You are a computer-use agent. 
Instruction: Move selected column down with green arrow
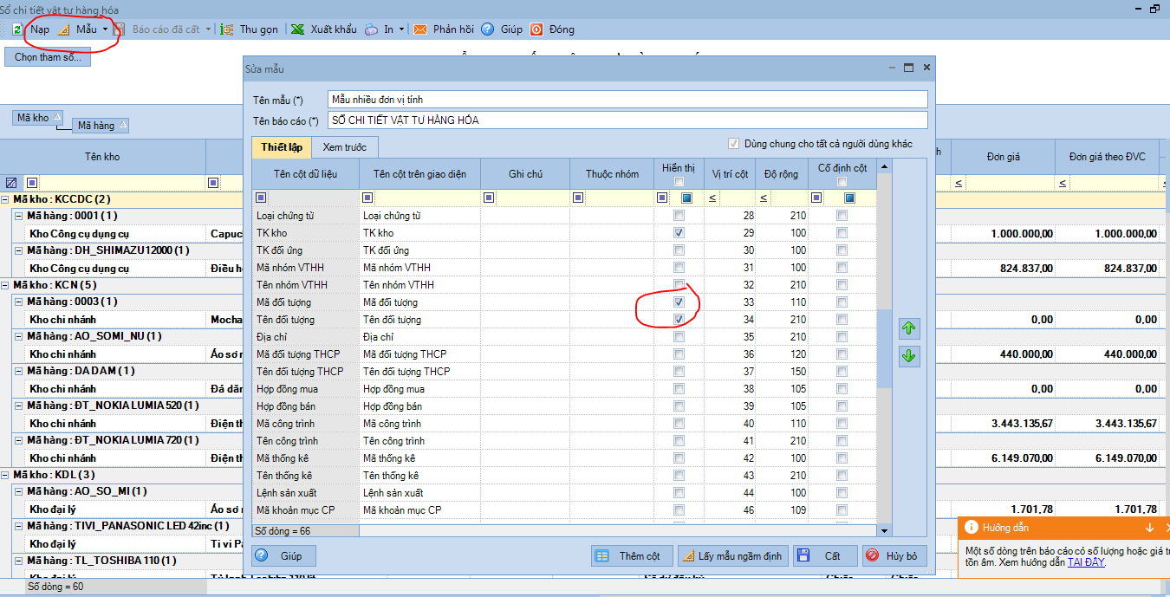click(x=909, y=356)
